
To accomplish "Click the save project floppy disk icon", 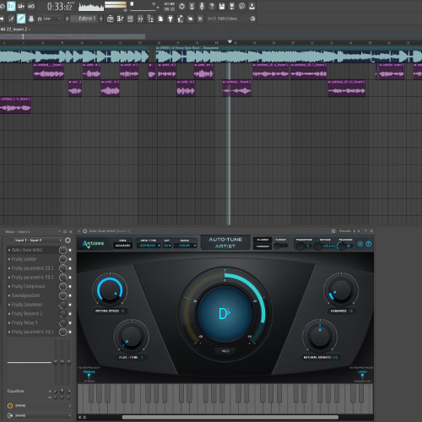I will click(222, 6).
